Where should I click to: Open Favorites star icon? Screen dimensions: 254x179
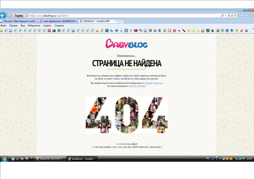pos(247,15)
